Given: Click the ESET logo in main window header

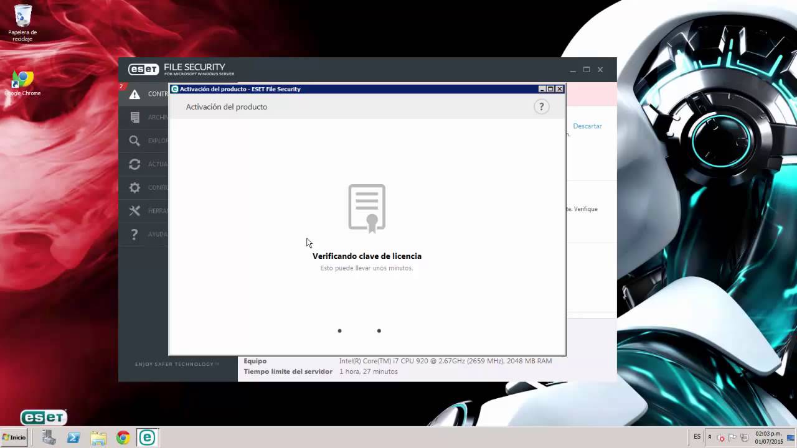Looking at the screenshot, I should [144, 70].
